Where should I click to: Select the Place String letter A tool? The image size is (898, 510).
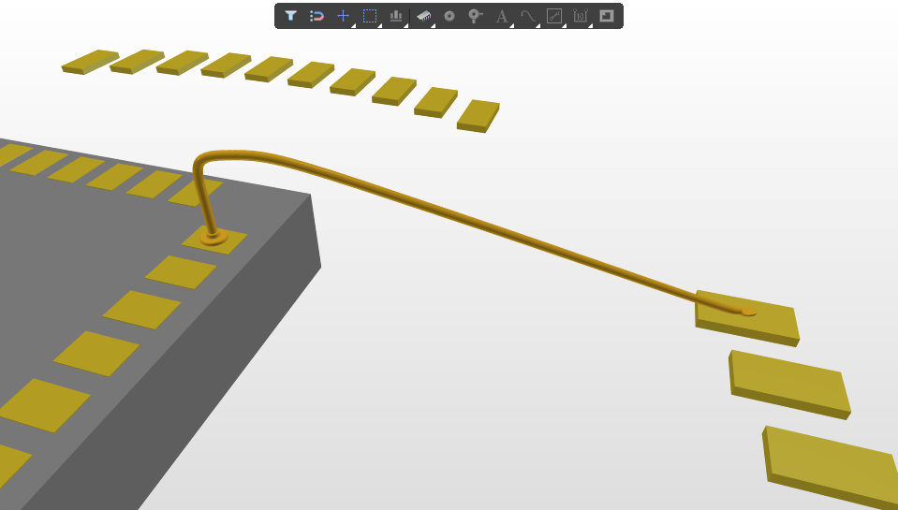[502, 16]
